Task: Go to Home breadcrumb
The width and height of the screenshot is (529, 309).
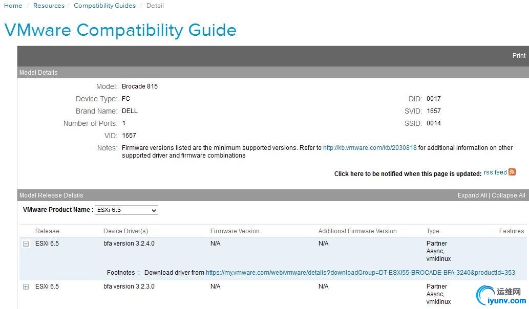Action: (13, 6)
